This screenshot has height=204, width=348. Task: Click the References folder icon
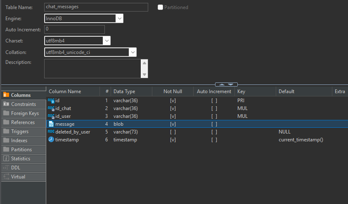6,122
